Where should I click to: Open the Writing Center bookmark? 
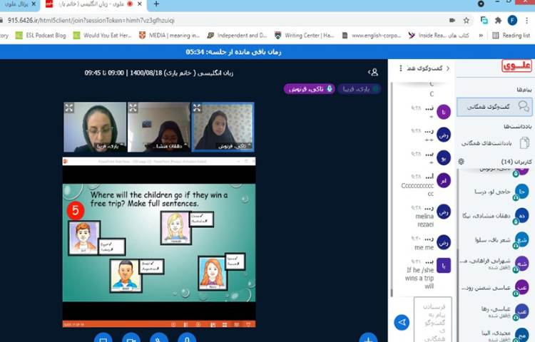[307, 35]
